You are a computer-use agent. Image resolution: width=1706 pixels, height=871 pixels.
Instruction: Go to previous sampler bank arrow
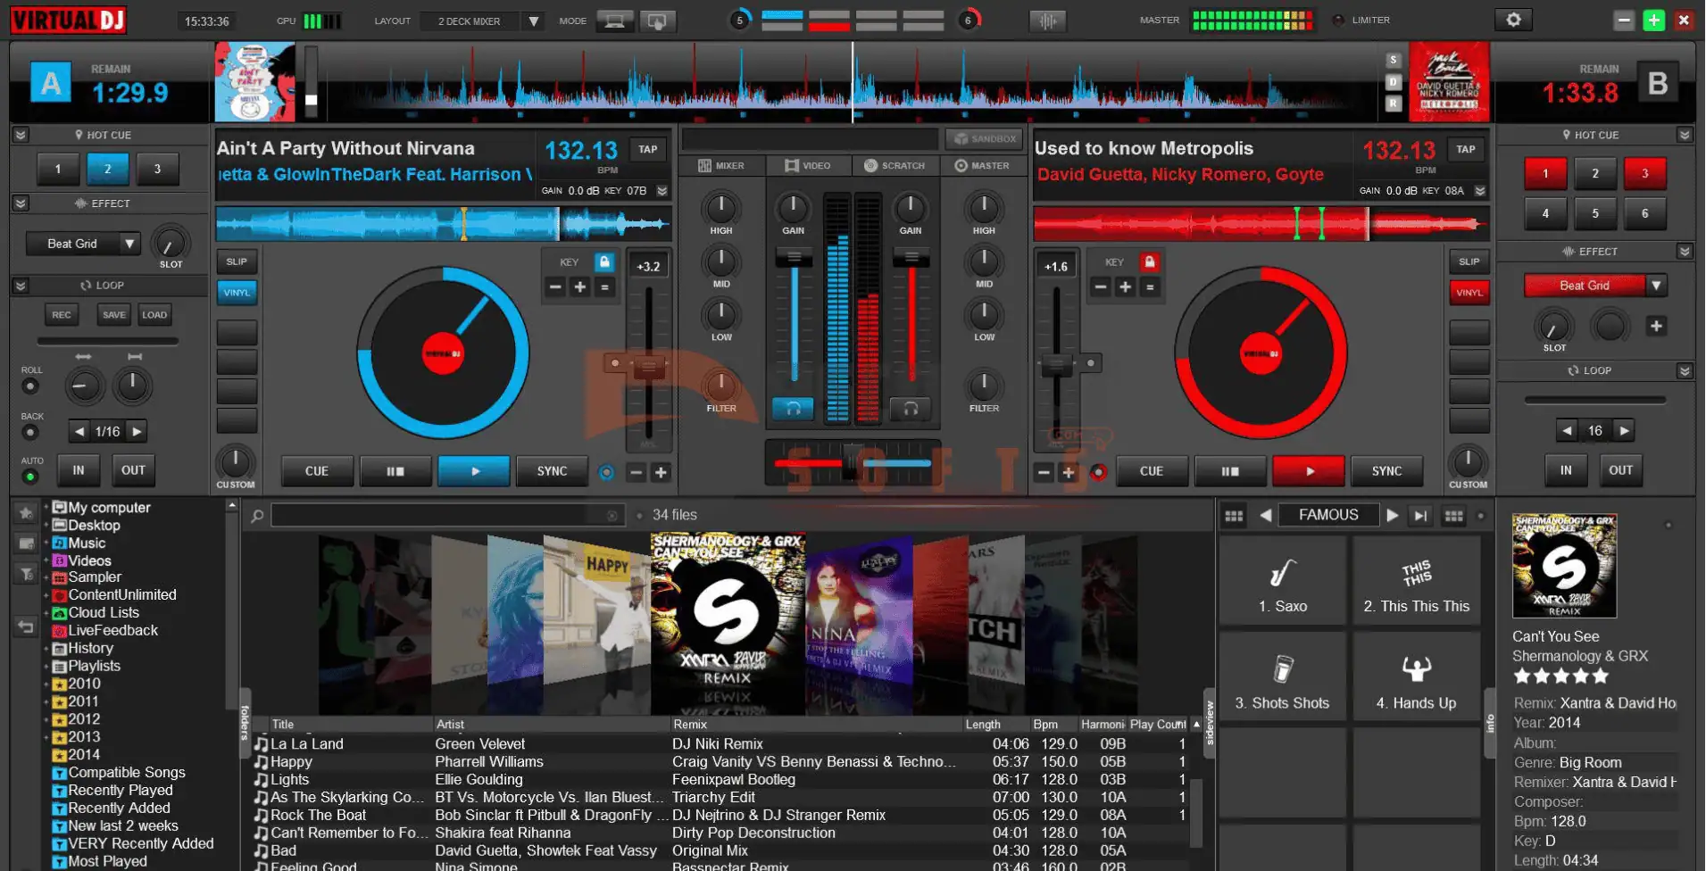(x=1265, y=515)
